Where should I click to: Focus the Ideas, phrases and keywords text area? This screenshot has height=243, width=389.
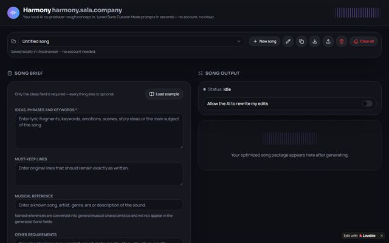coord(99,131)
